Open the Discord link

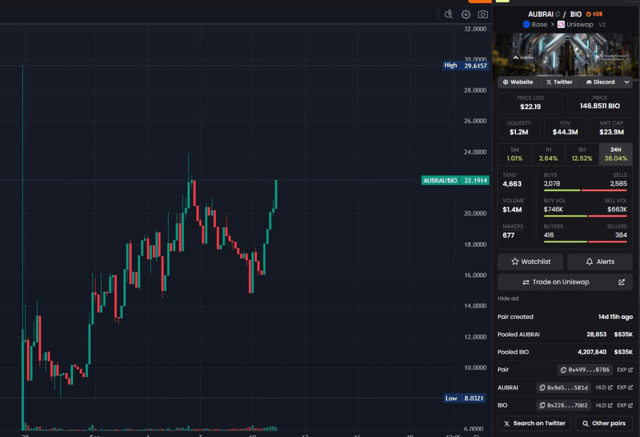coord(600,82)
